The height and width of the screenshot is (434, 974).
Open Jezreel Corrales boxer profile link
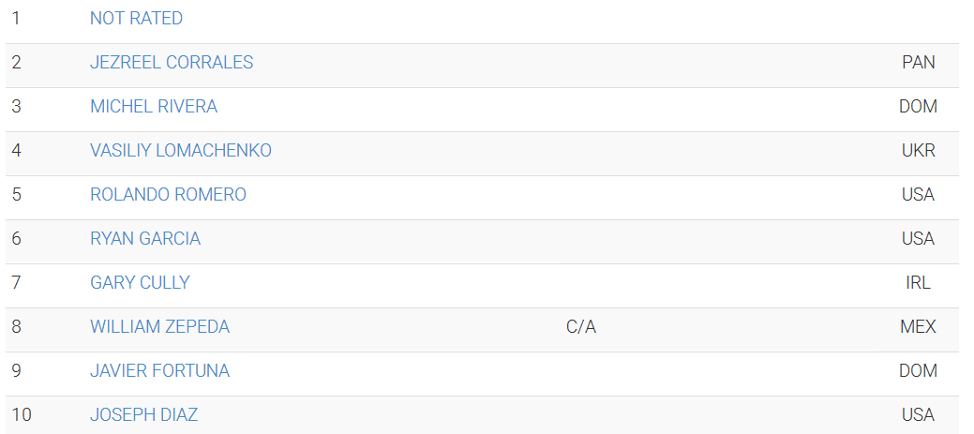coord(172,63)
